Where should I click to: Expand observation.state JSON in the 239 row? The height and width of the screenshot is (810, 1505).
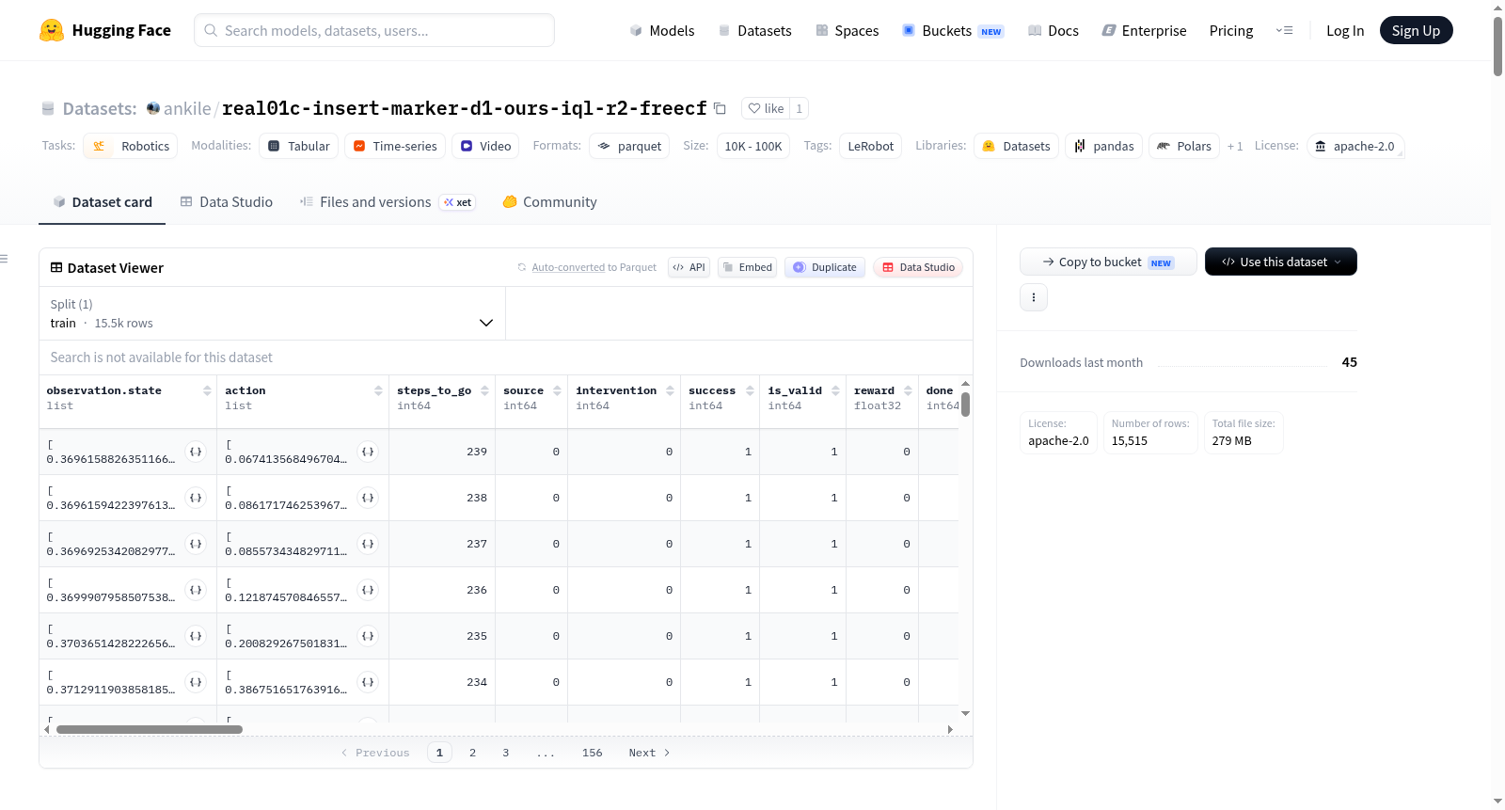(x=196, y=452)
